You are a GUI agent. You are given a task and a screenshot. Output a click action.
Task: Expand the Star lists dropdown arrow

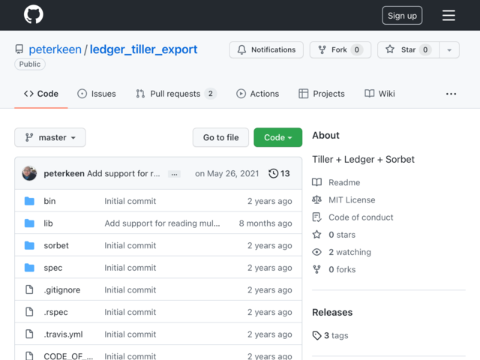[x=449, y=49]
